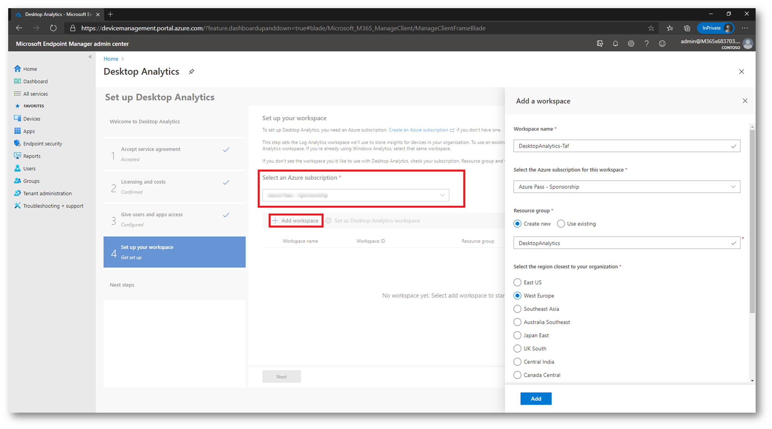Image resolution: width=772 pixels, height=429 pixels.
Task: Click the Workspace name input field
Action: [626, 146]
